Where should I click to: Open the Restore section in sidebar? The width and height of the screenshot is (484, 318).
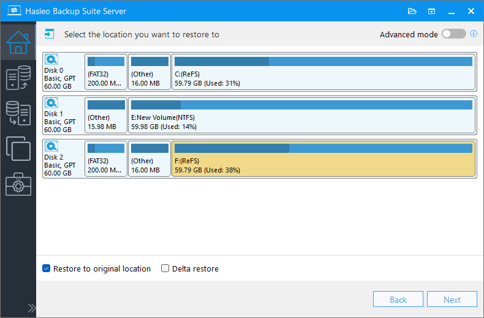[x=18, y=113]
